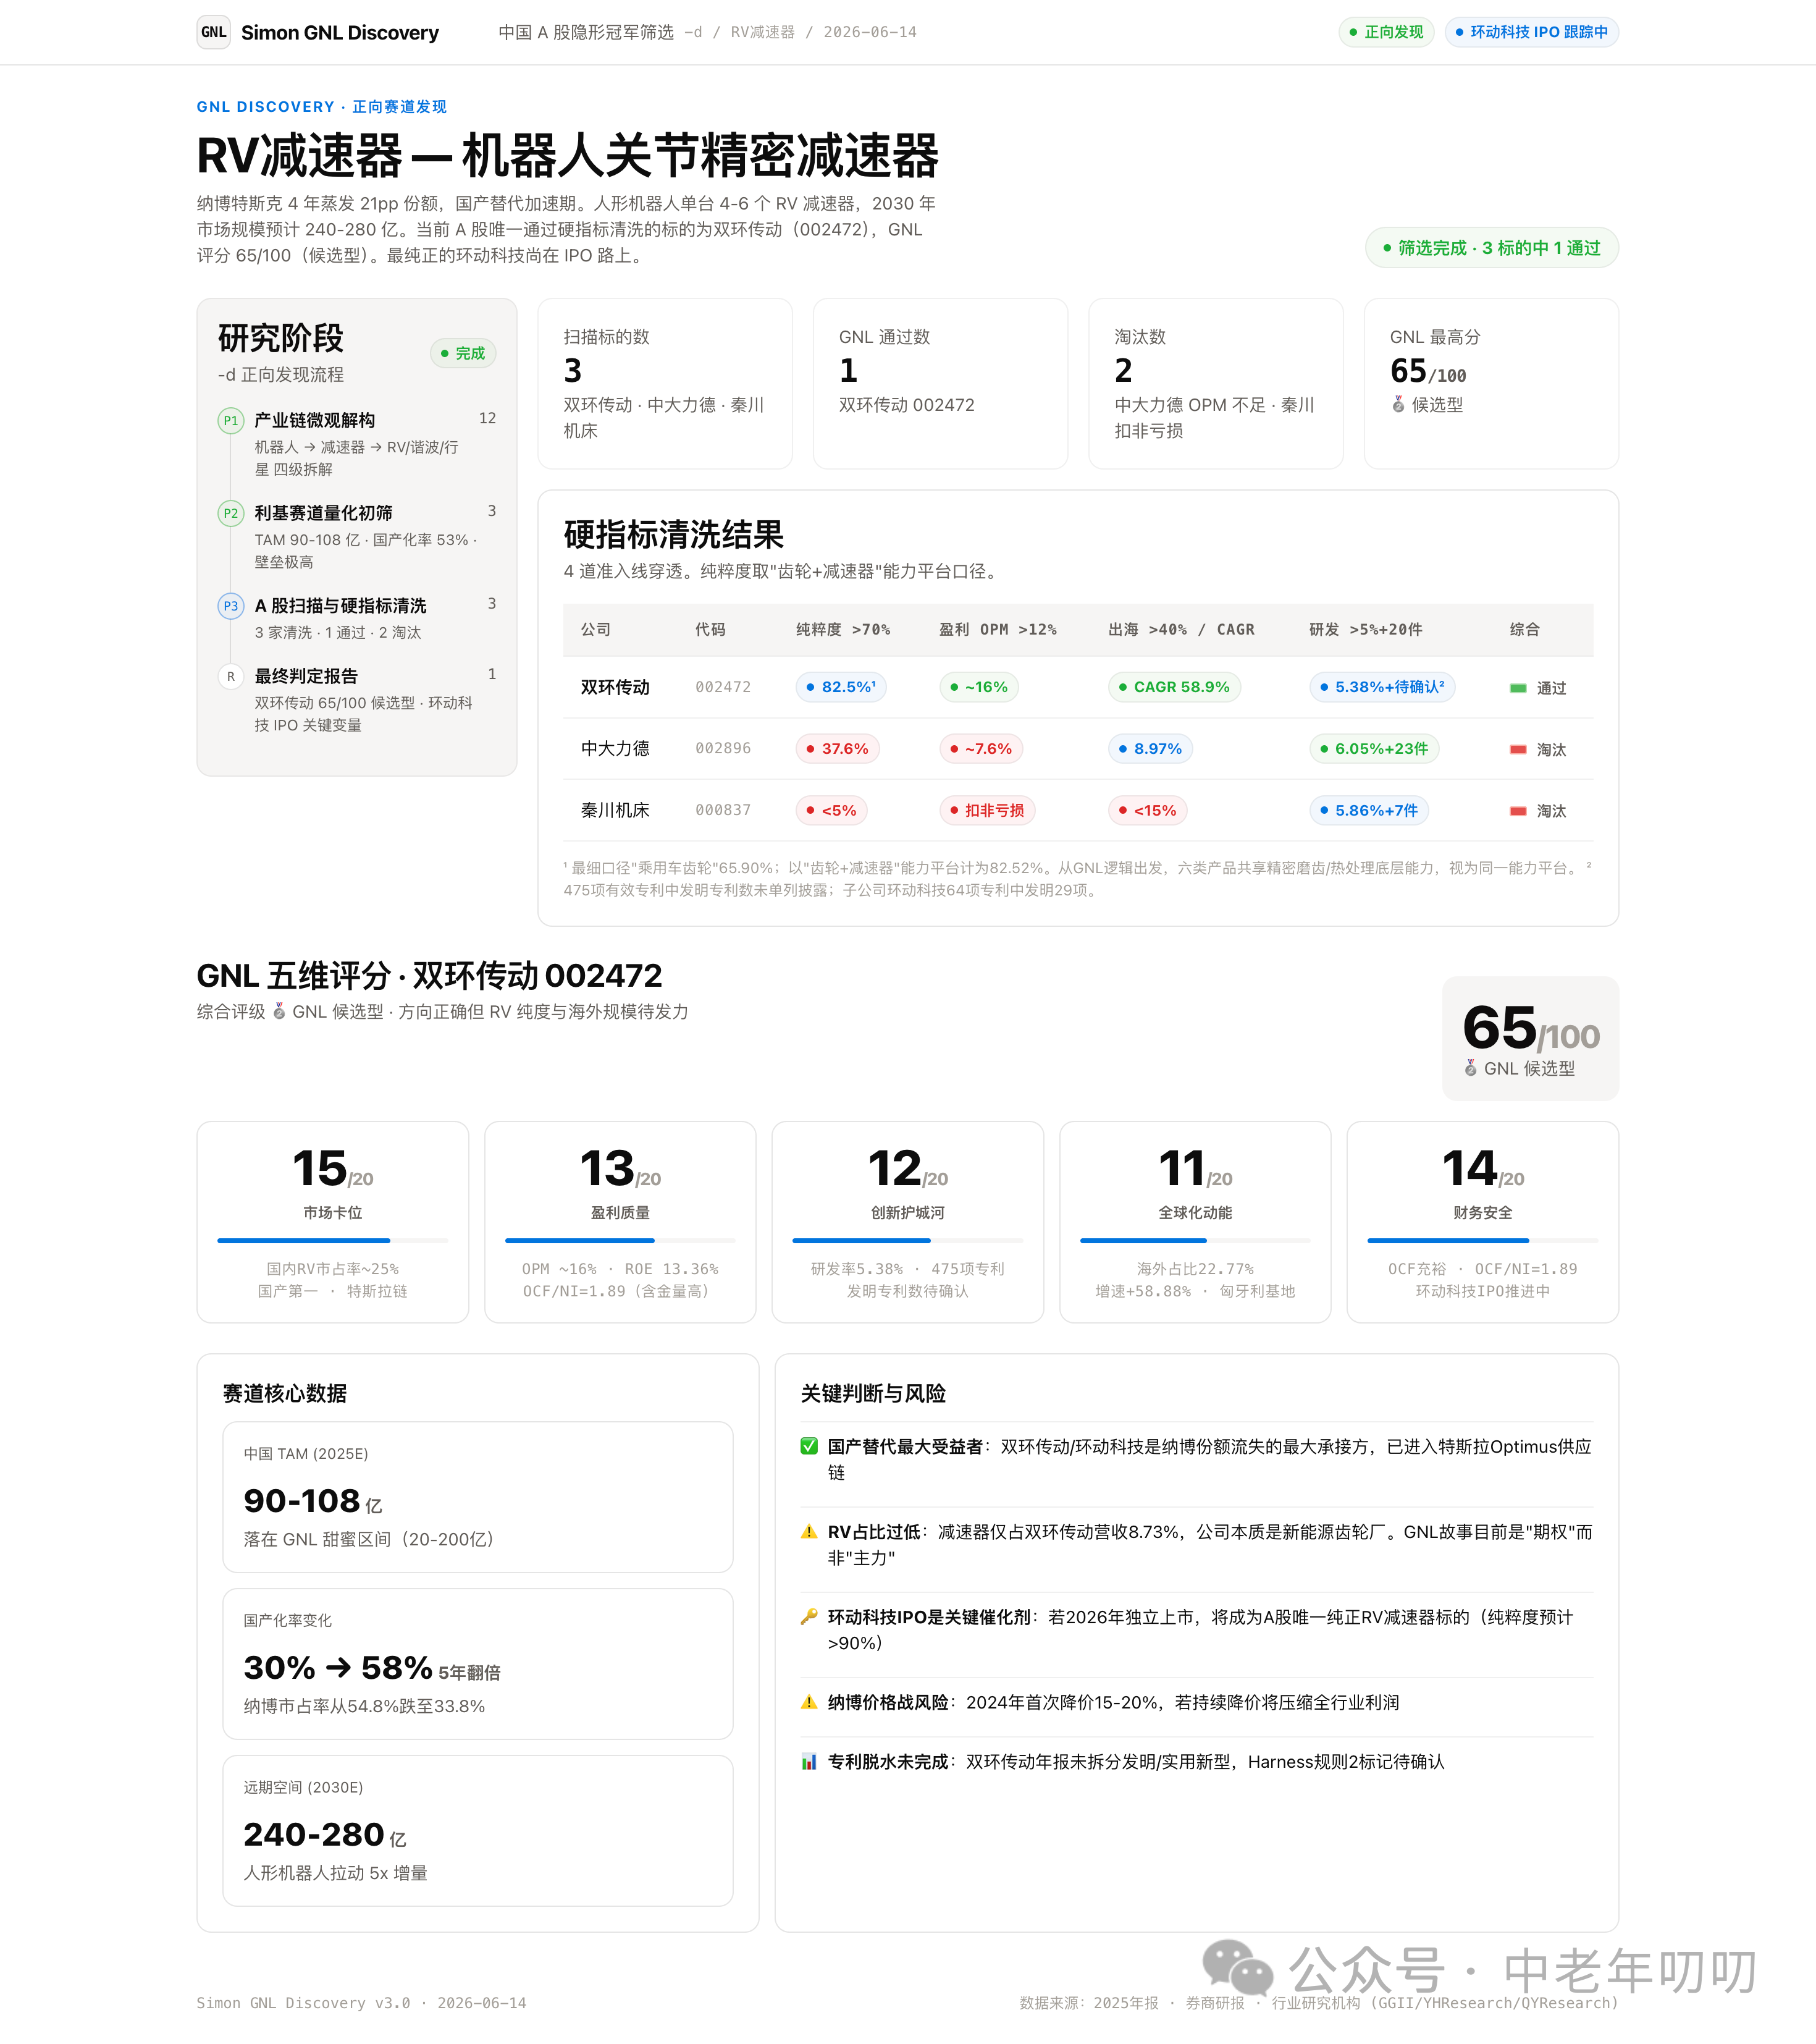Click the green 通过 flag icon for 双环传动

pos(1518,688)
